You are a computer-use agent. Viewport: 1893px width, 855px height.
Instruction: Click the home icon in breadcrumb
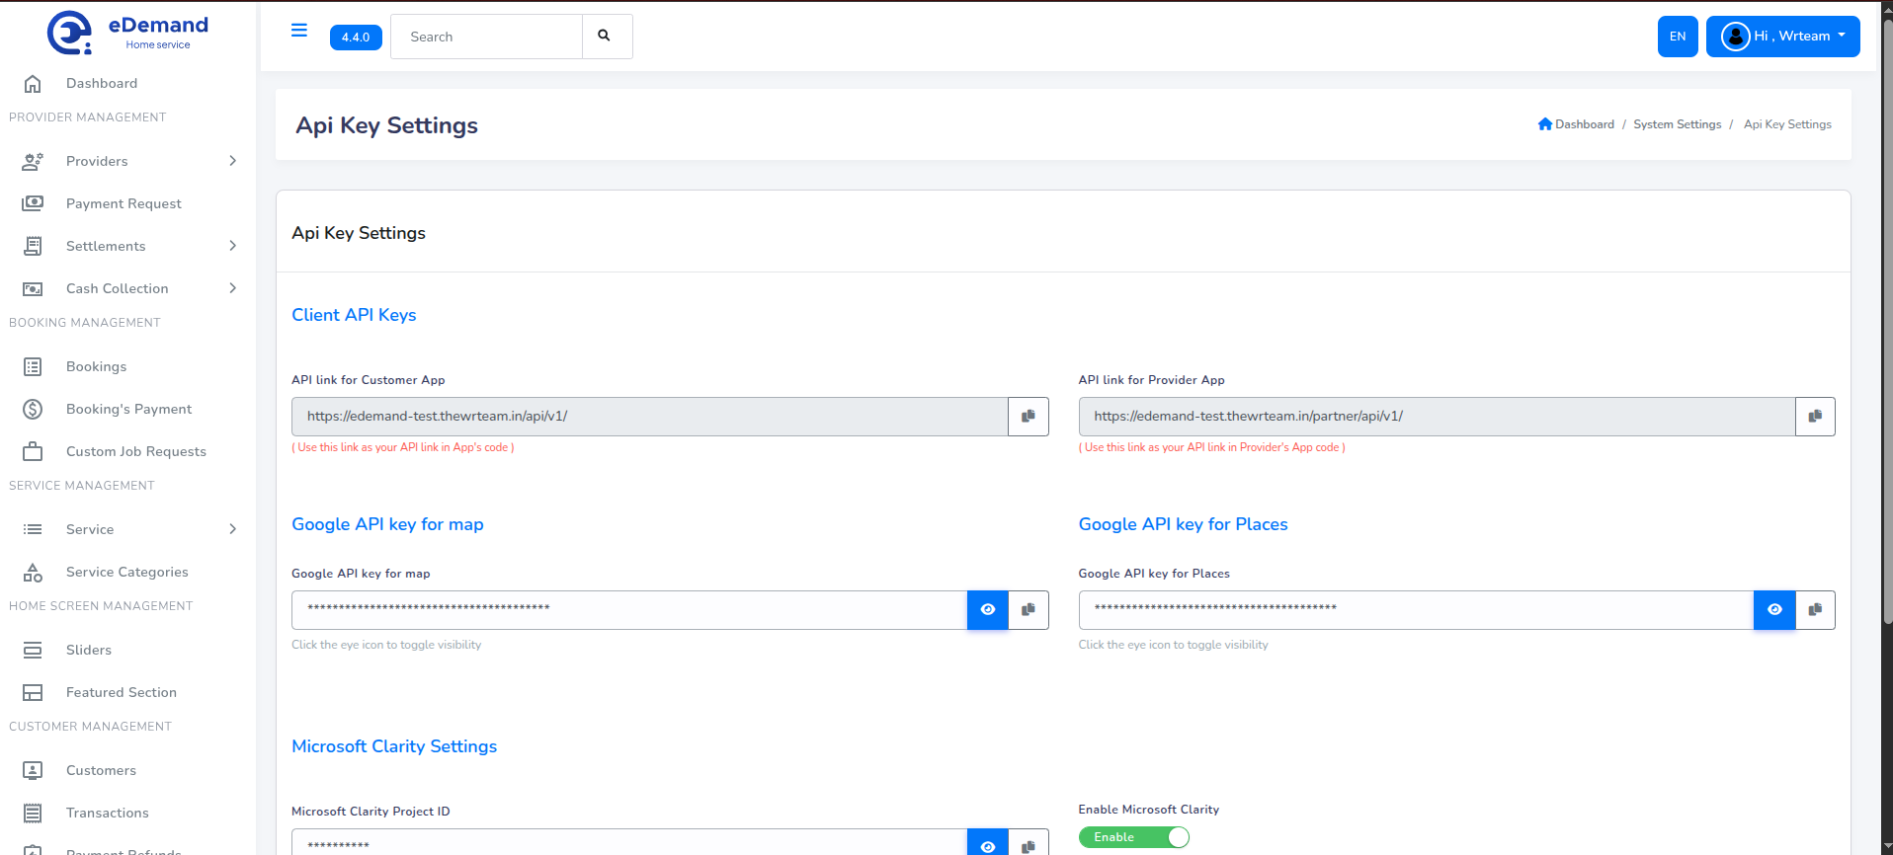click(1545, 124)
